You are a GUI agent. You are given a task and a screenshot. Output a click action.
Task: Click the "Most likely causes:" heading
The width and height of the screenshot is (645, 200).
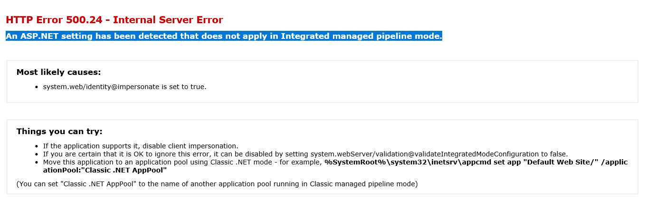click(58, 72)
